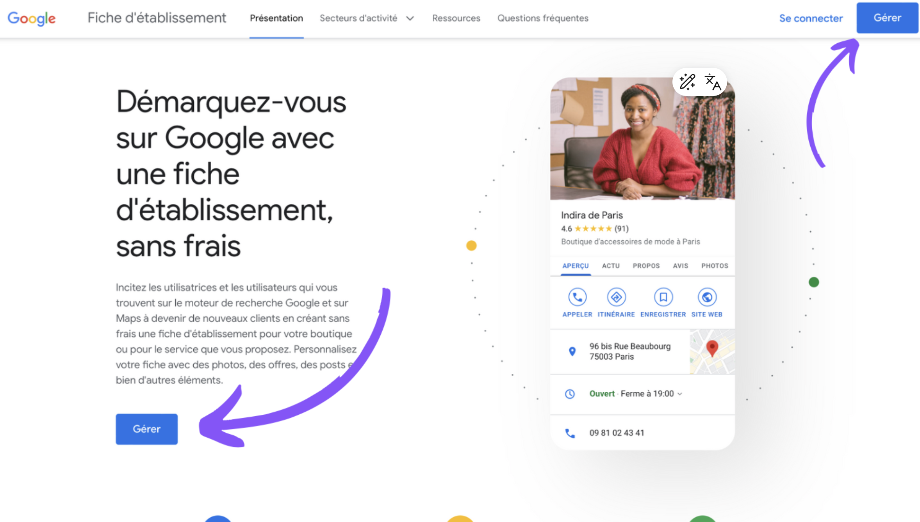This screenshot has width=920, height=522.
Task: Expand the Secteurs d'activité dropdown
Action: pos(367,18)
